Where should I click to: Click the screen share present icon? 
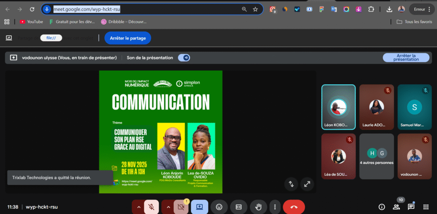point(199,207)
